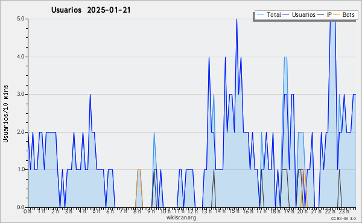Image resolution: width=362 pixels, height=223 pixels.
Task: Click the x-axis label '19 h'
Action: click(288, 211)
